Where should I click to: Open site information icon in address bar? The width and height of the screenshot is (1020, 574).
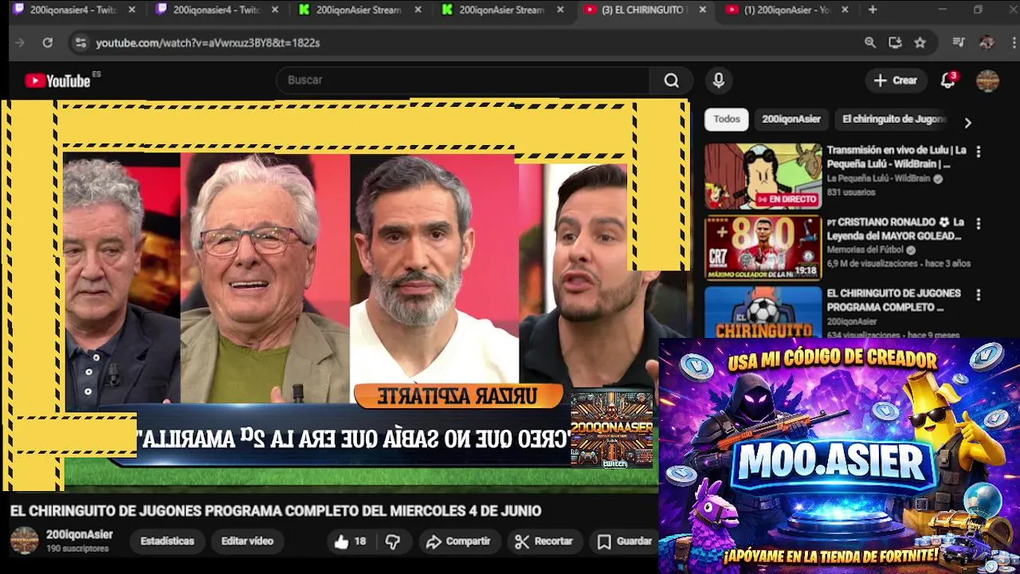80,42
